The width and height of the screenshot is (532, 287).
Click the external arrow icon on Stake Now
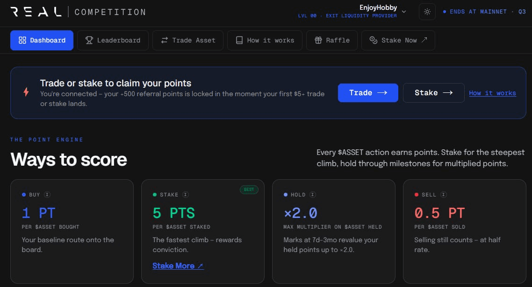point(424,40)
